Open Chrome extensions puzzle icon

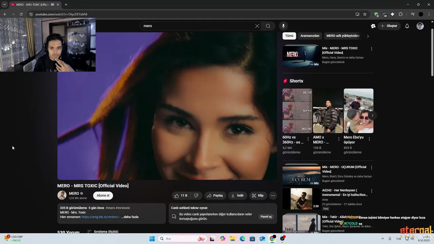click(x=400, y=14)
